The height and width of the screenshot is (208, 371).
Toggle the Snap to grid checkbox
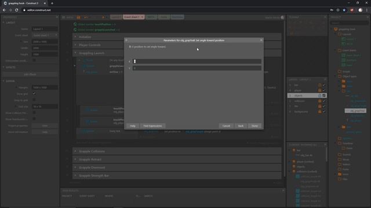pyautogui.click(x=34, y=100)
